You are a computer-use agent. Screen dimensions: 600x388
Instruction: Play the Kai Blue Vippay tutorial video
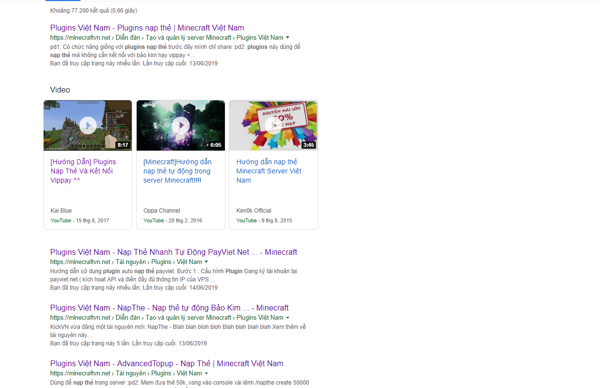coord(88,125)
